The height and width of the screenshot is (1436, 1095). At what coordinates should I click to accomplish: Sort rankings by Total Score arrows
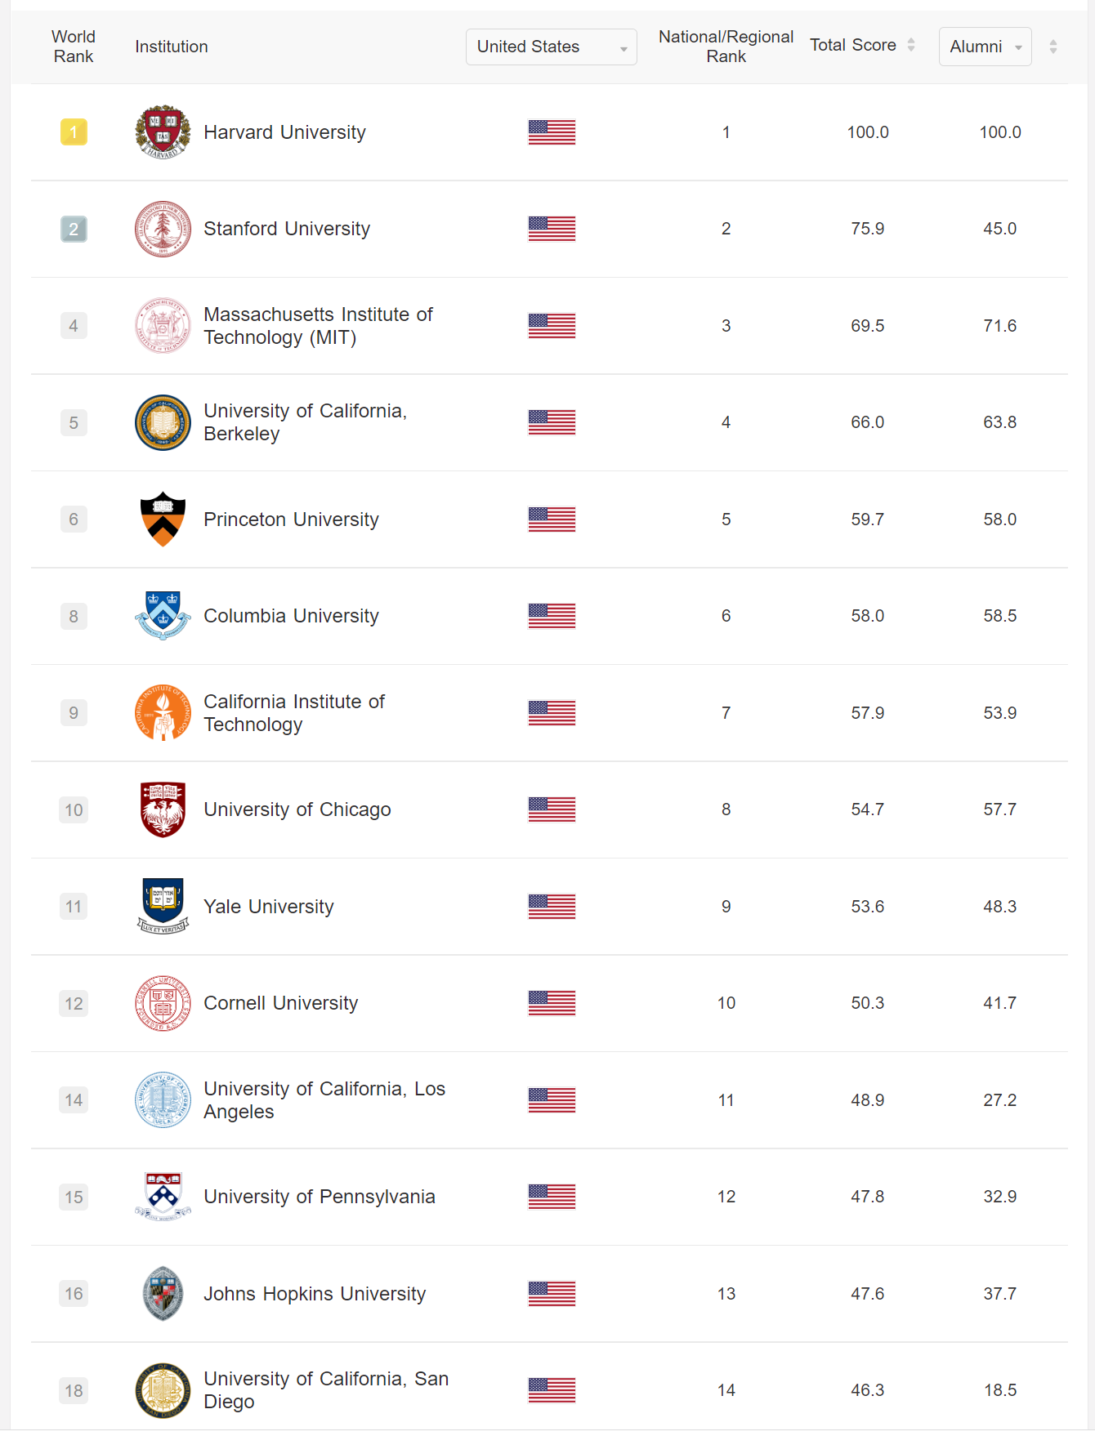(x=911, y=46)
